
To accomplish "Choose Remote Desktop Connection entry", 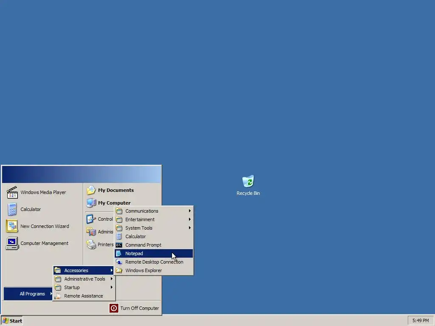I will tap(154, 262).
